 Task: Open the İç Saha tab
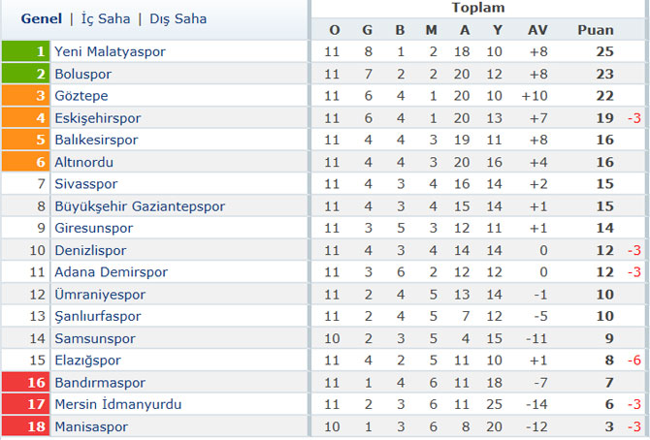[x=106, y=18]
